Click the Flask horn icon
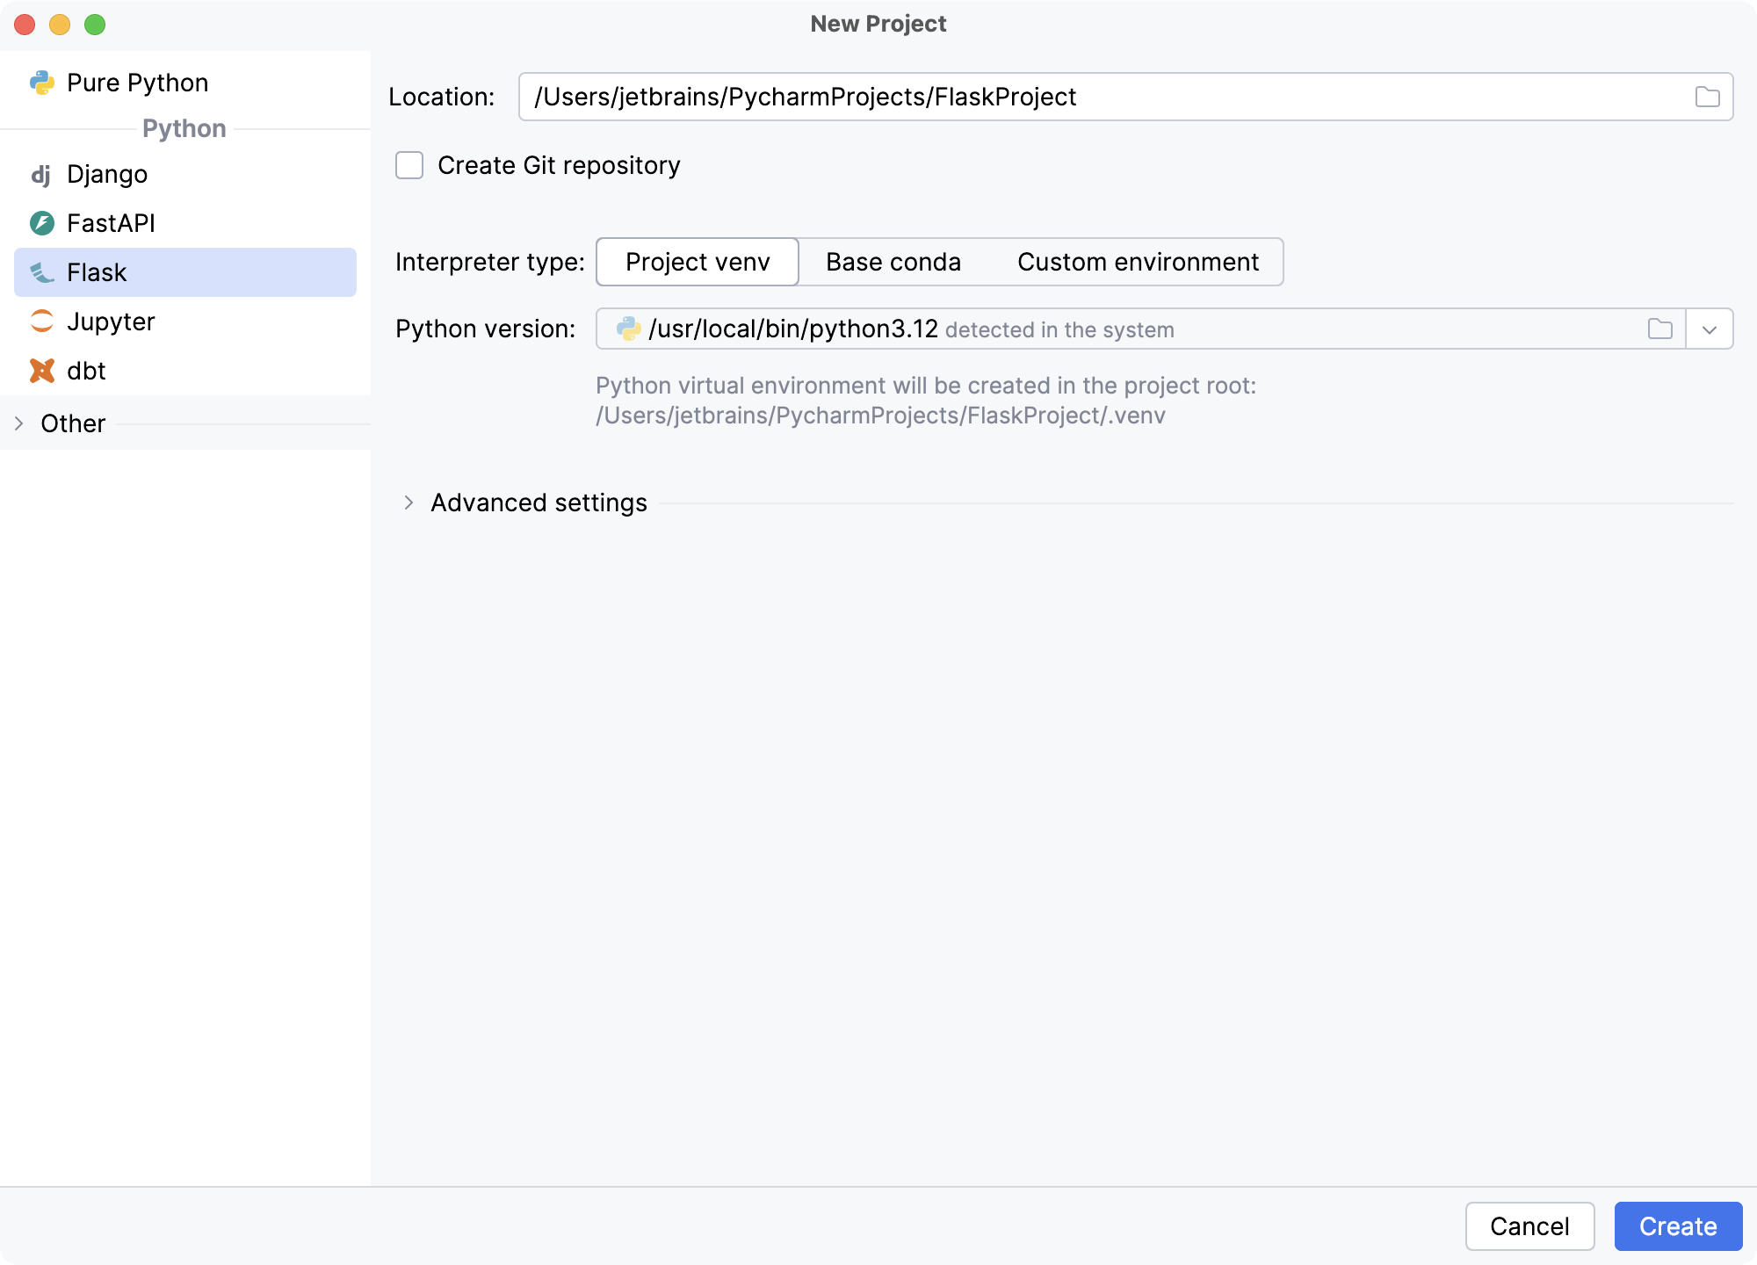This screenshot has width=1757, height=1265. point(41,272)
